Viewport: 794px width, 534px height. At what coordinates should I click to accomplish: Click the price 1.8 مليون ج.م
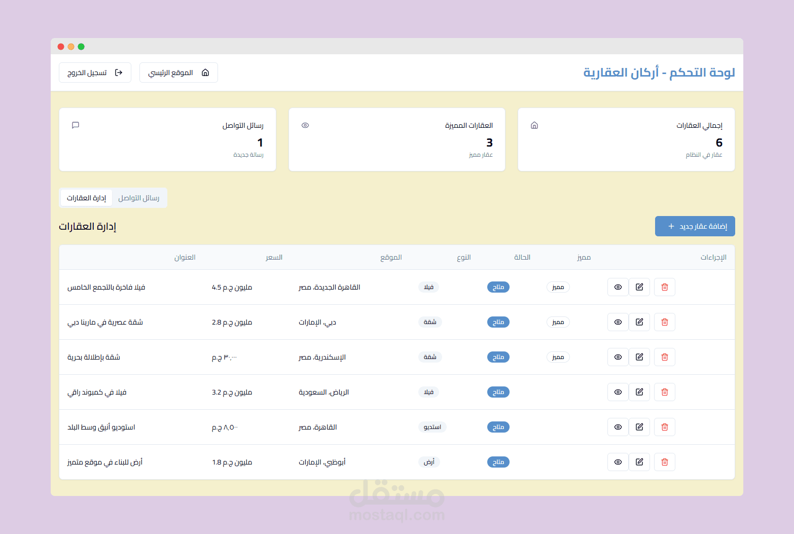coord(232,462)
